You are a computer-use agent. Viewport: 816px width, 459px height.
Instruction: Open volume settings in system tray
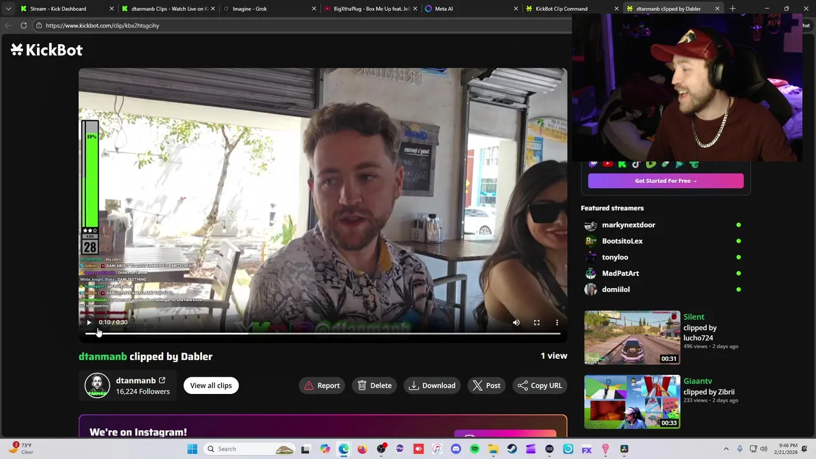(764, 449)
